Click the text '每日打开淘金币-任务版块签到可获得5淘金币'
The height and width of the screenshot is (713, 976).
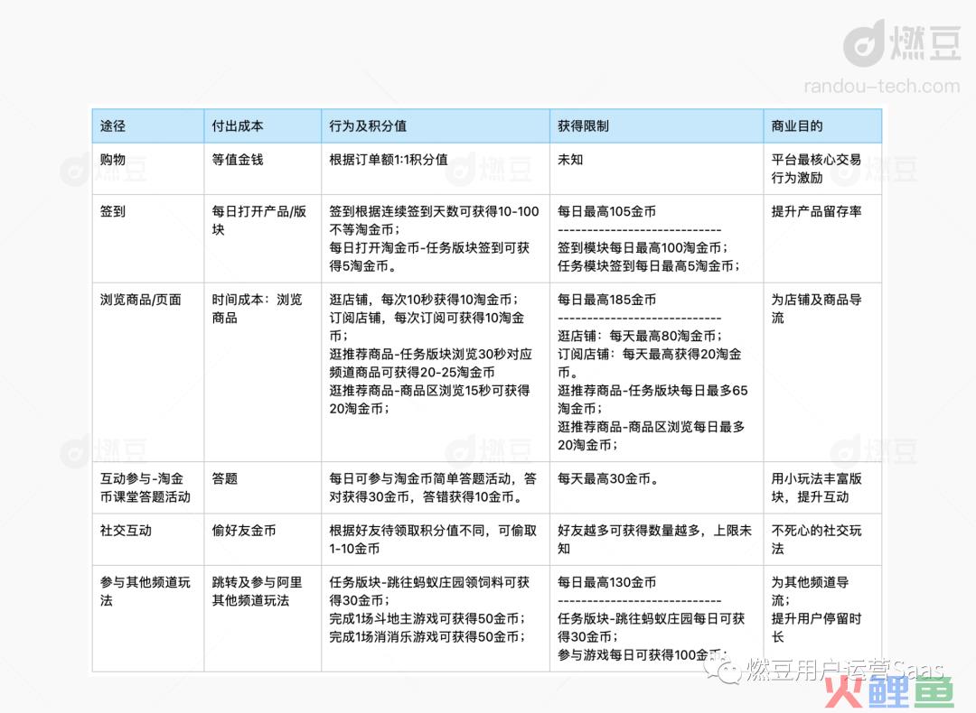(429, 256)
